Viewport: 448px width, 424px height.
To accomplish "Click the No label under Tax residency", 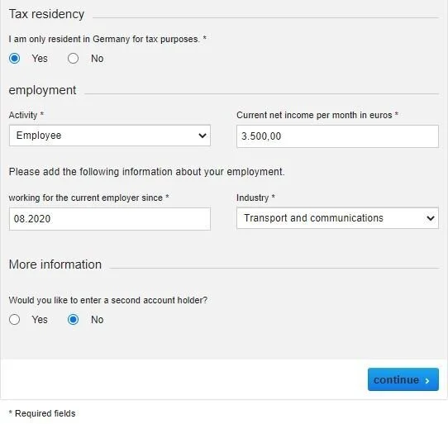I will click(98, 59).
